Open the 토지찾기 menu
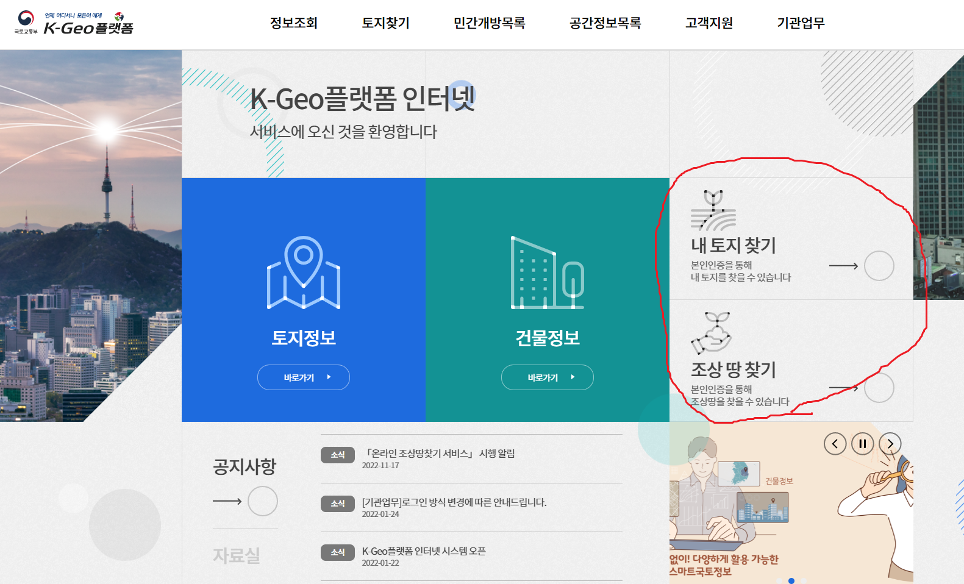Viewport: 964px width, 584px height. point(386,23)
